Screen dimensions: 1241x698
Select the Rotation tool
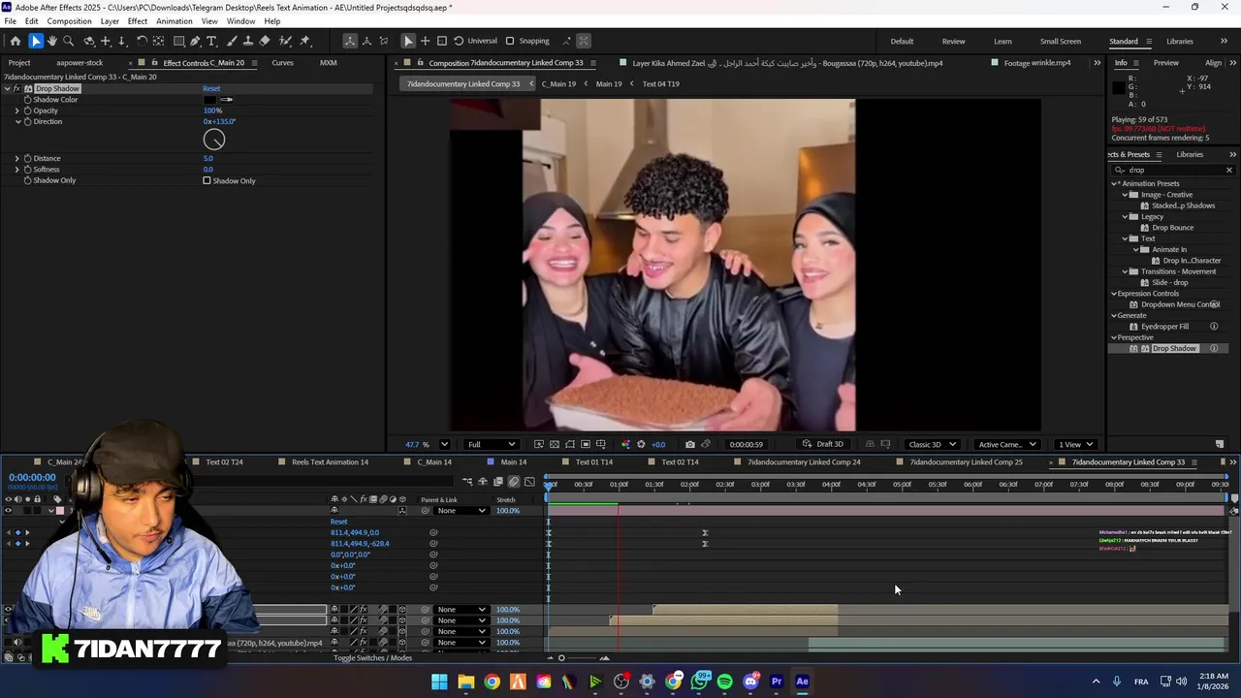142,41
